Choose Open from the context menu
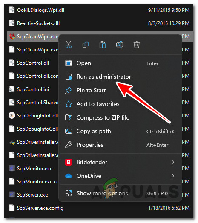Screen dimensions: 198x223 click(120, 63)
